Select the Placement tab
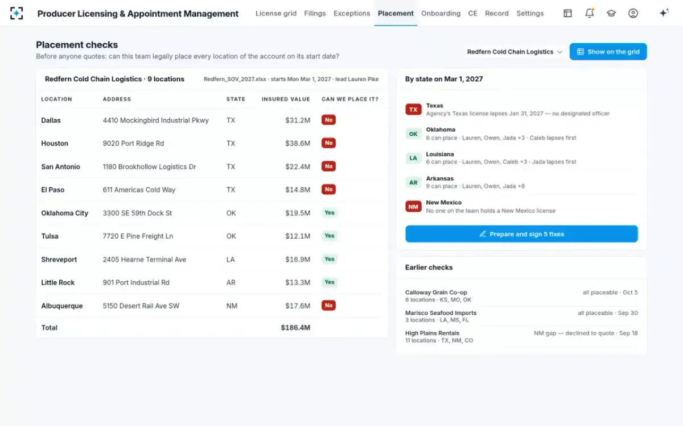The image size is (683, 426). click(396, 13)
